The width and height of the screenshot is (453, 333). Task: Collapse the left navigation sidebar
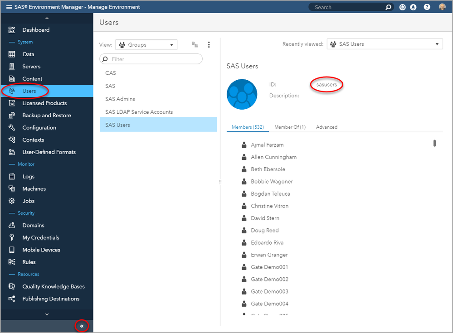pyautogui.click(x=82, y=326)
